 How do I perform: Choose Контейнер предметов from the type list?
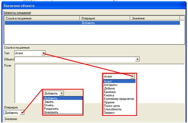point(119,99)
